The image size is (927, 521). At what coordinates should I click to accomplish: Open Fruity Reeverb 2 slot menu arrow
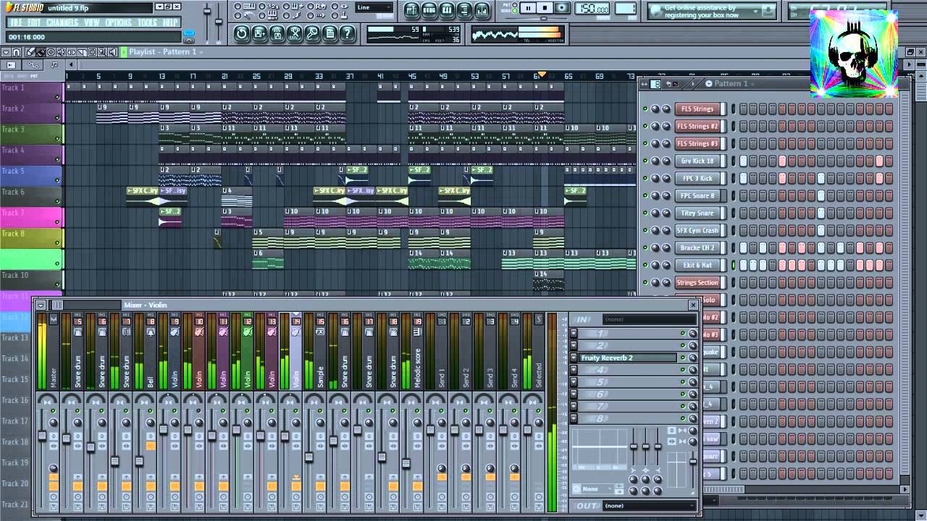coord(574,357)
